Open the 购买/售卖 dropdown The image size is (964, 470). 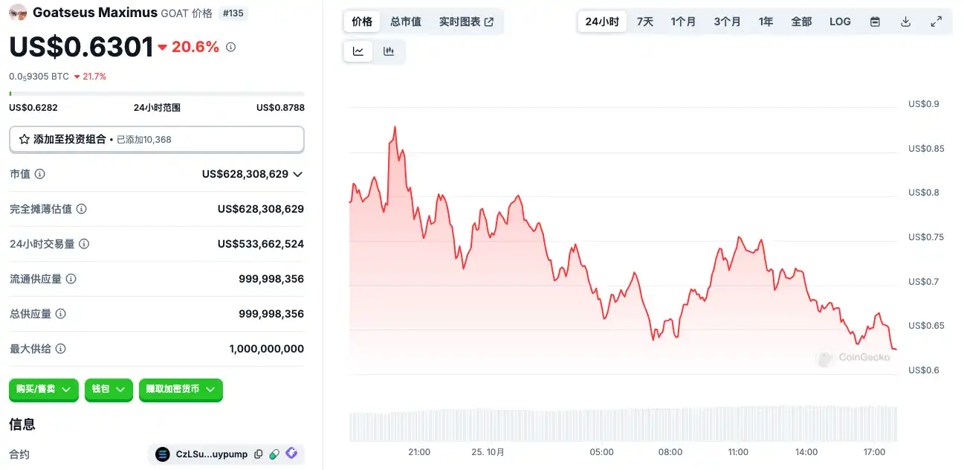tap(43, 389)
